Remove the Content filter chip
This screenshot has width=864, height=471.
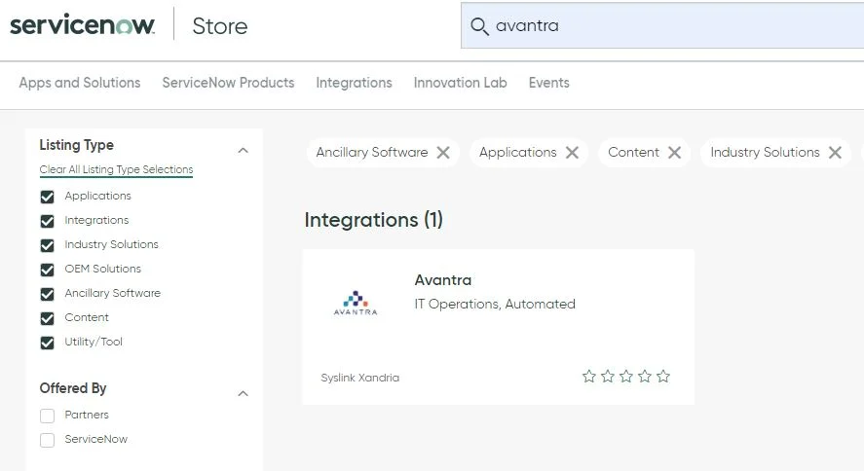[675, 153]
